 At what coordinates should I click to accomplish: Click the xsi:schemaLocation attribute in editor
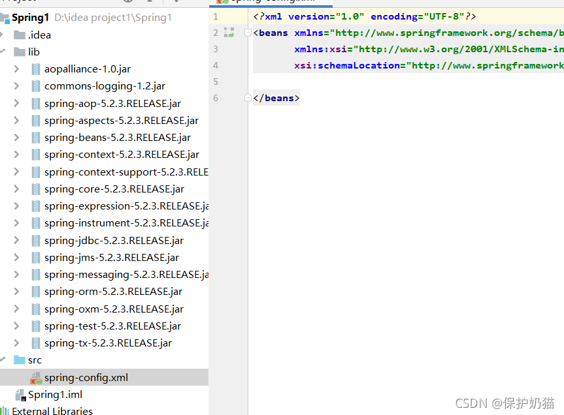point(347,65)
